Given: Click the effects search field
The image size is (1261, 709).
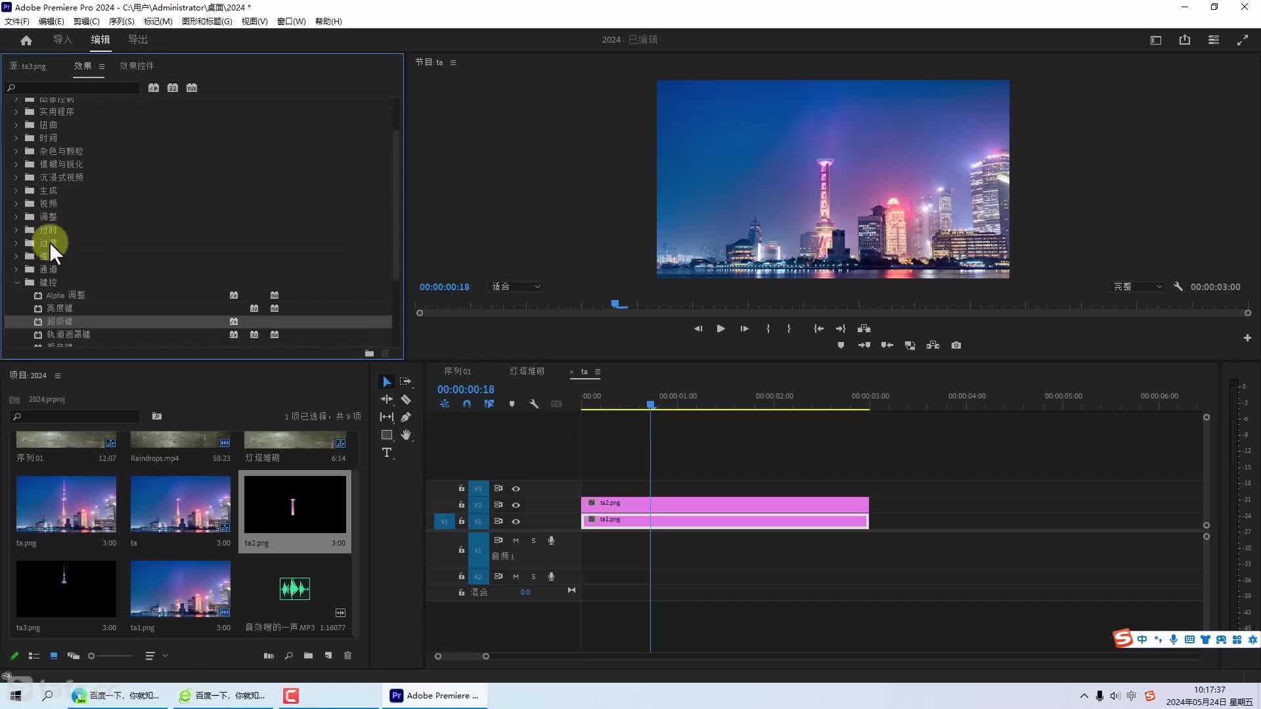Looking at the screenshot, I should click(73, 88).
